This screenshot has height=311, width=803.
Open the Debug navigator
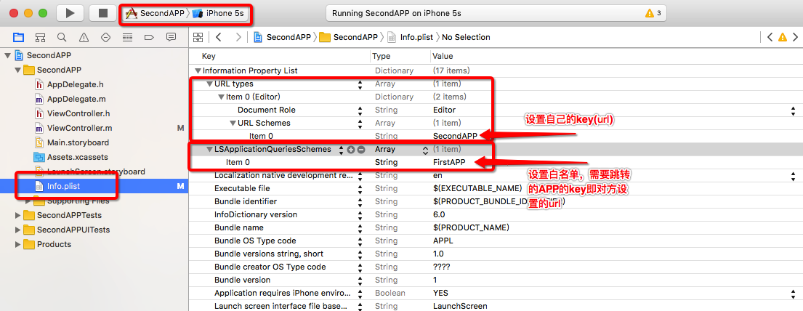[x=127, y=37]
